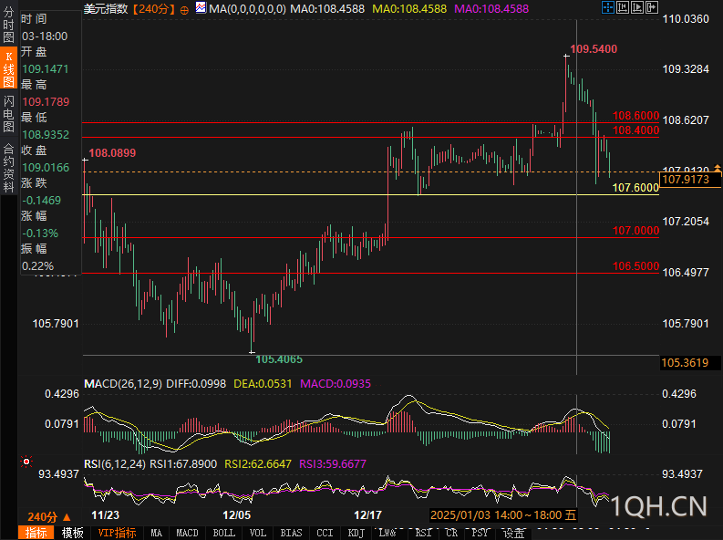This screenshot has width=723, height=540.
Task: Click the 时间 value 03-18:00
Action: pos(45,36)
